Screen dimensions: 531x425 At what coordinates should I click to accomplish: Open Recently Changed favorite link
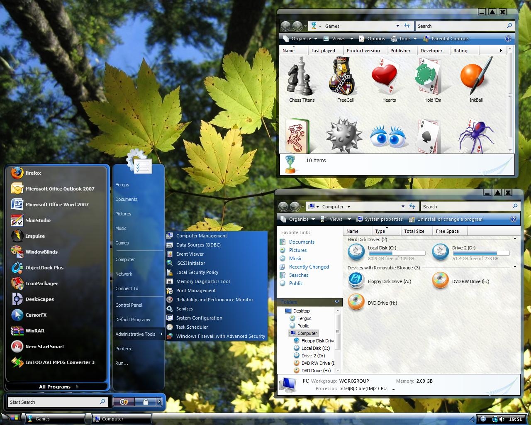pos(309,267)
